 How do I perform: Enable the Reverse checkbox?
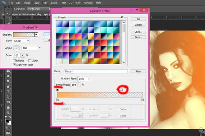(x=14, y=61)
